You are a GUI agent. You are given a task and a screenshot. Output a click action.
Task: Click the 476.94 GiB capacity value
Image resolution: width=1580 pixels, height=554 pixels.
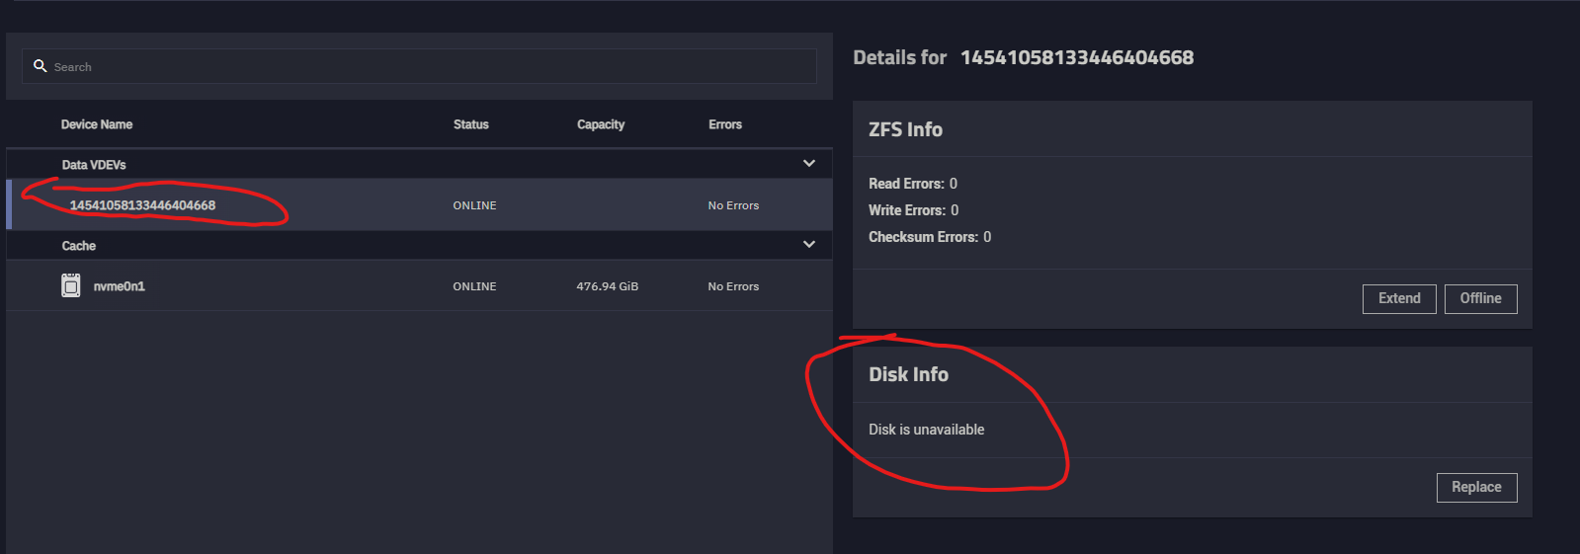[x=608, y=286]
